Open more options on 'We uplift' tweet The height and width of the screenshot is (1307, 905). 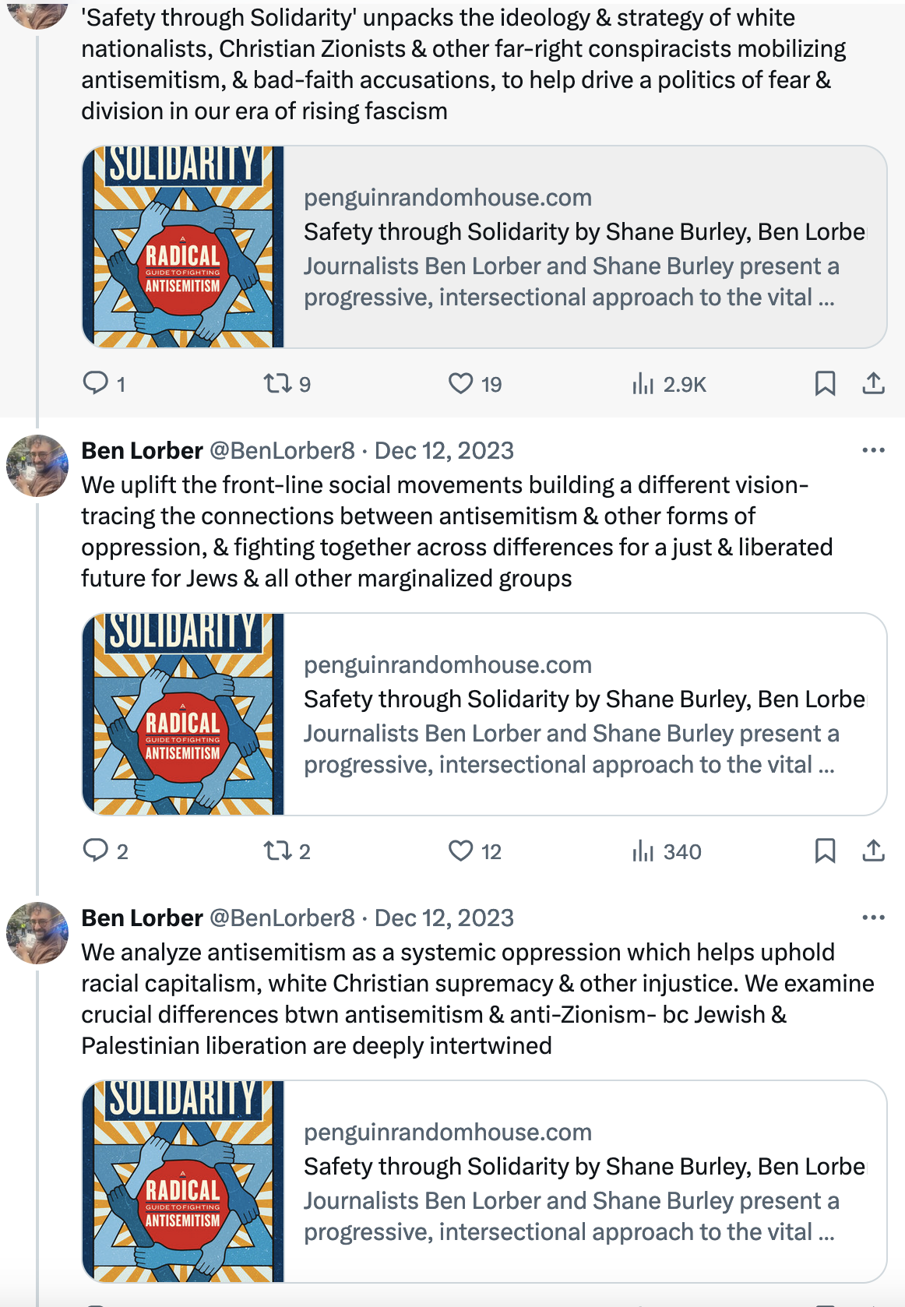point(873,450)
